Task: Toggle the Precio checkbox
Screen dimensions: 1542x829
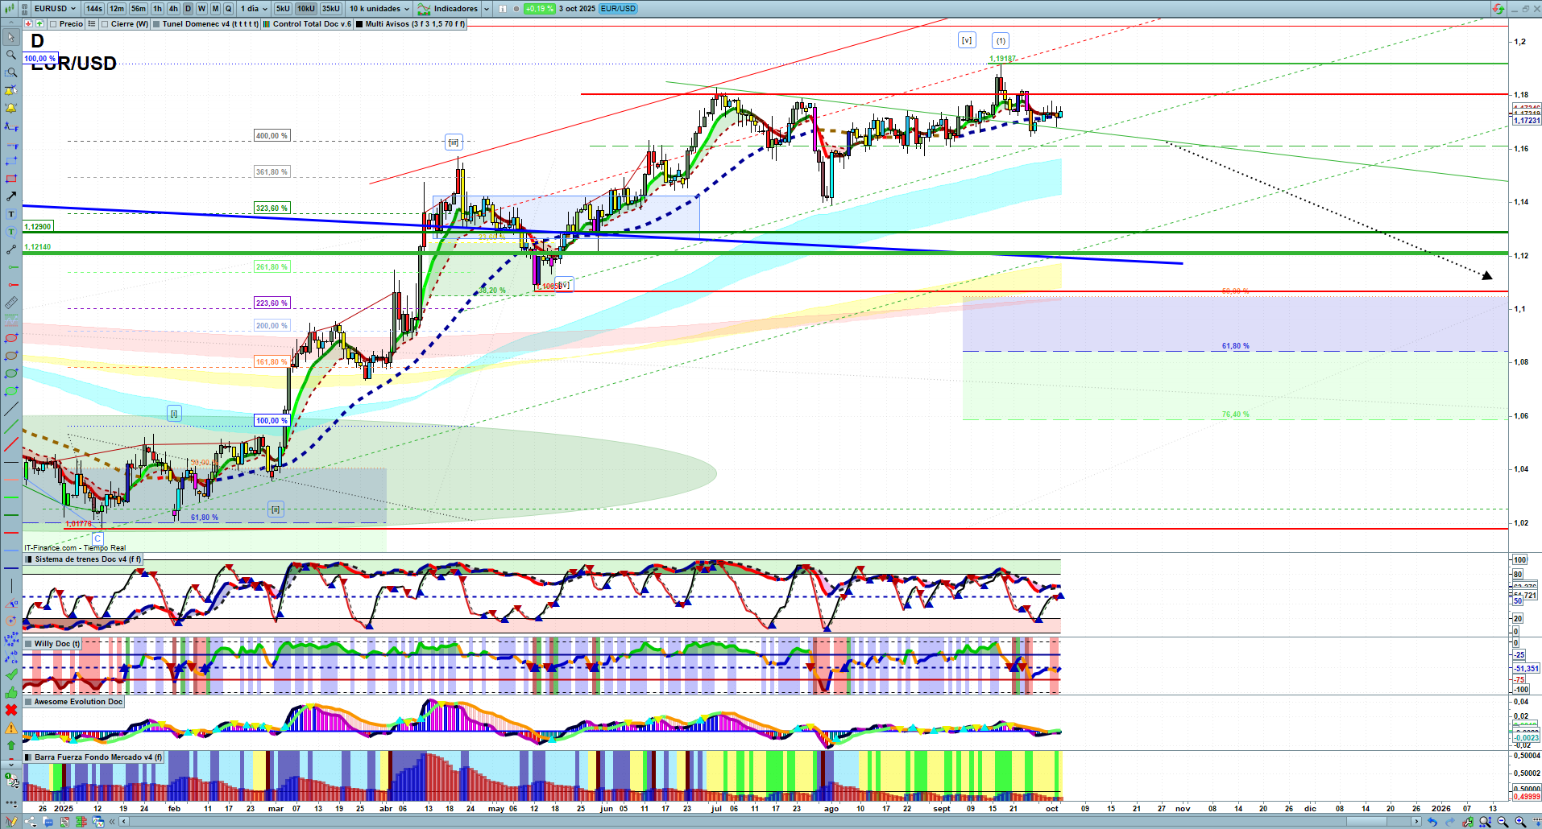Action: click(x=53, y=24)
